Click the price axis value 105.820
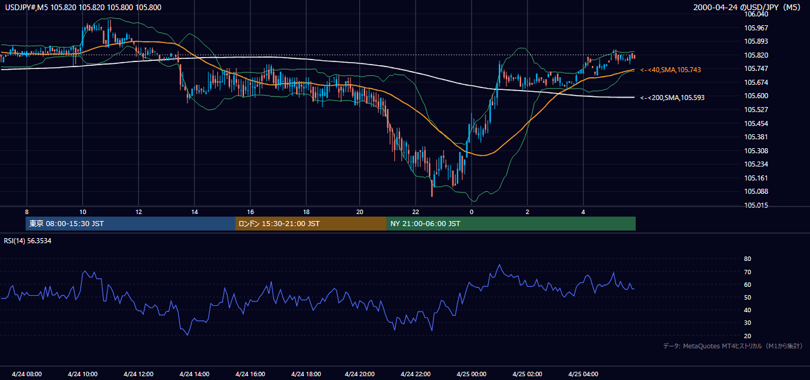The image size is (810, 380). [756, 55]
